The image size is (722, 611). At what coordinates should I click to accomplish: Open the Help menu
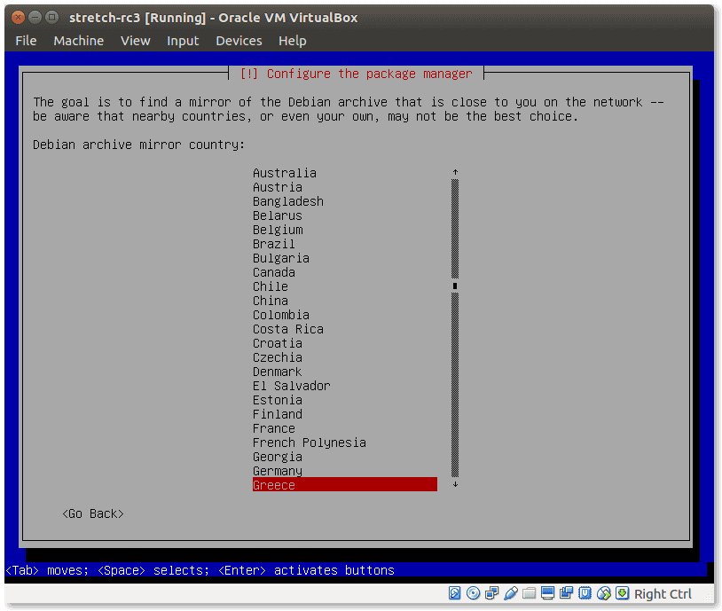click(292, 41)
